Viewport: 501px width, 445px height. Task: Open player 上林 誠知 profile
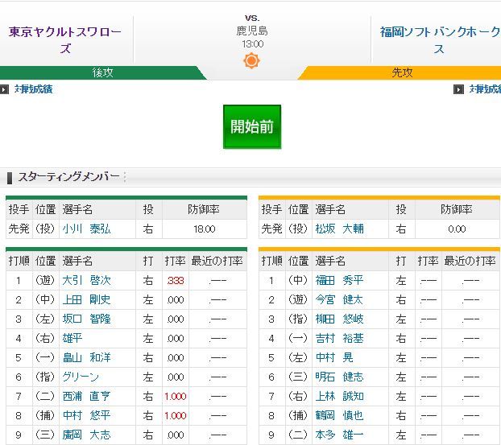(x=339, y=396)
